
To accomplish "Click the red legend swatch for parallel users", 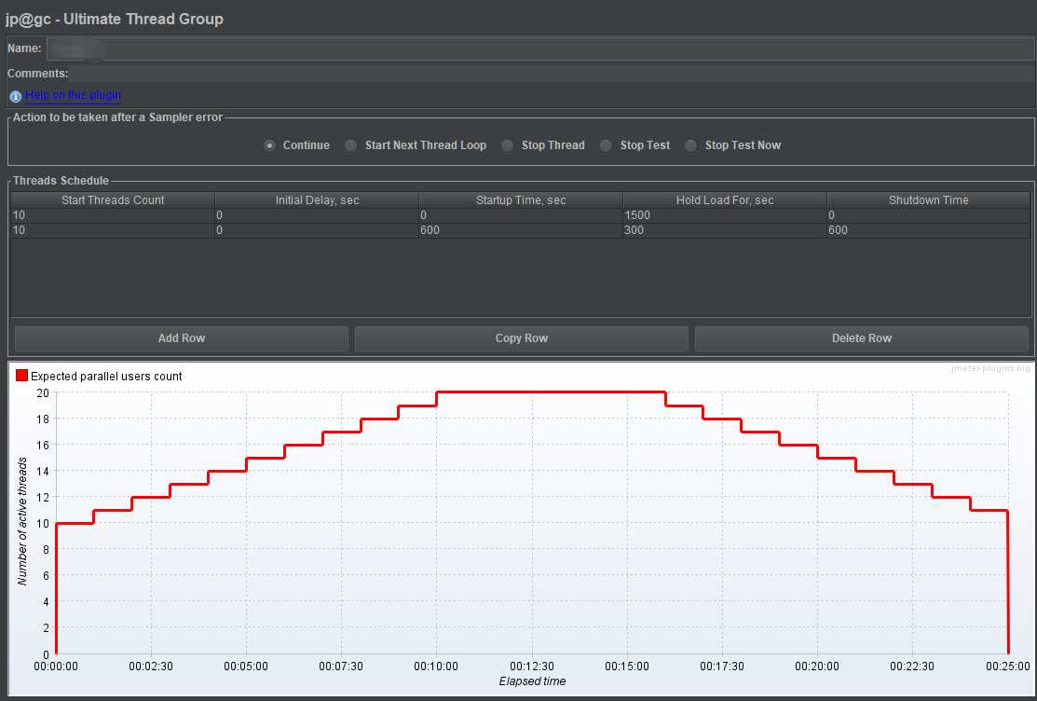I will point(21,376).
